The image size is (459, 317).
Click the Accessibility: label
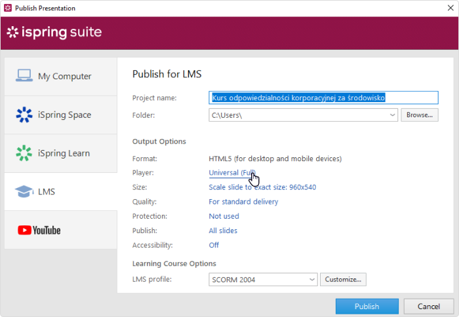tap(153, 245)
